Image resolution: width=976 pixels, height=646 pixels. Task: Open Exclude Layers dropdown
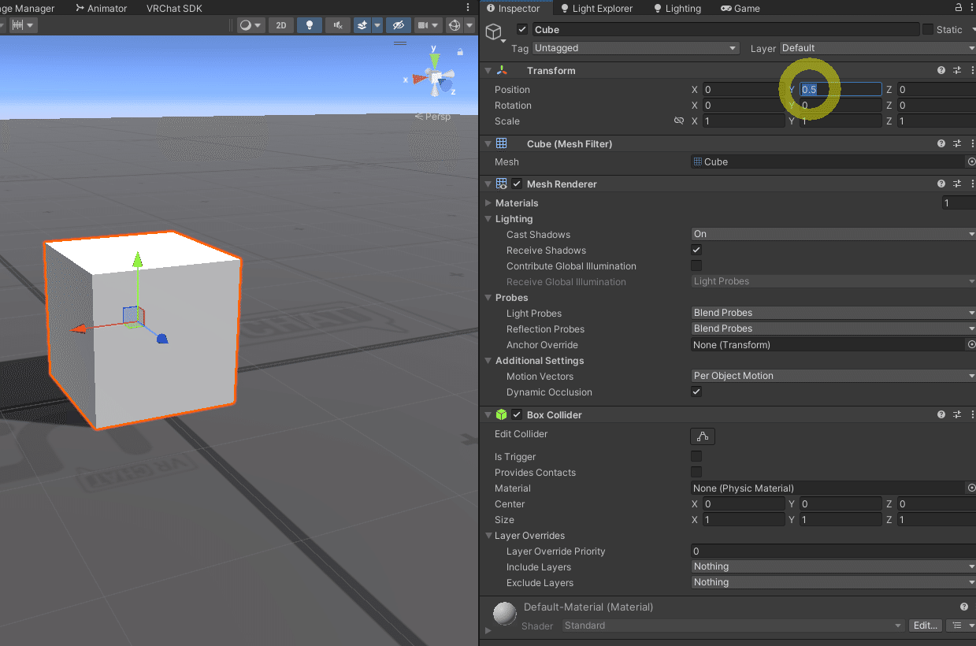click(x=833, y=582)
